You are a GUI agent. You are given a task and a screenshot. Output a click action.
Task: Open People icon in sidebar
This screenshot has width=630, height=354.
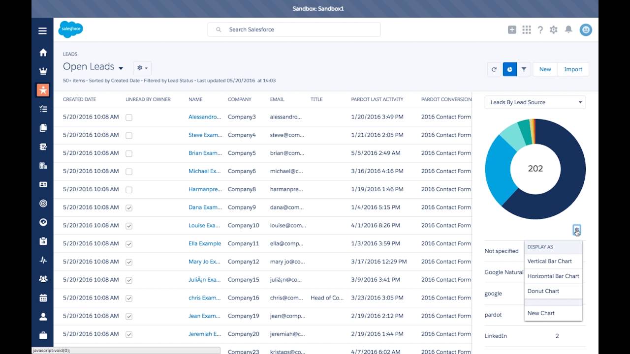(43, 317)
